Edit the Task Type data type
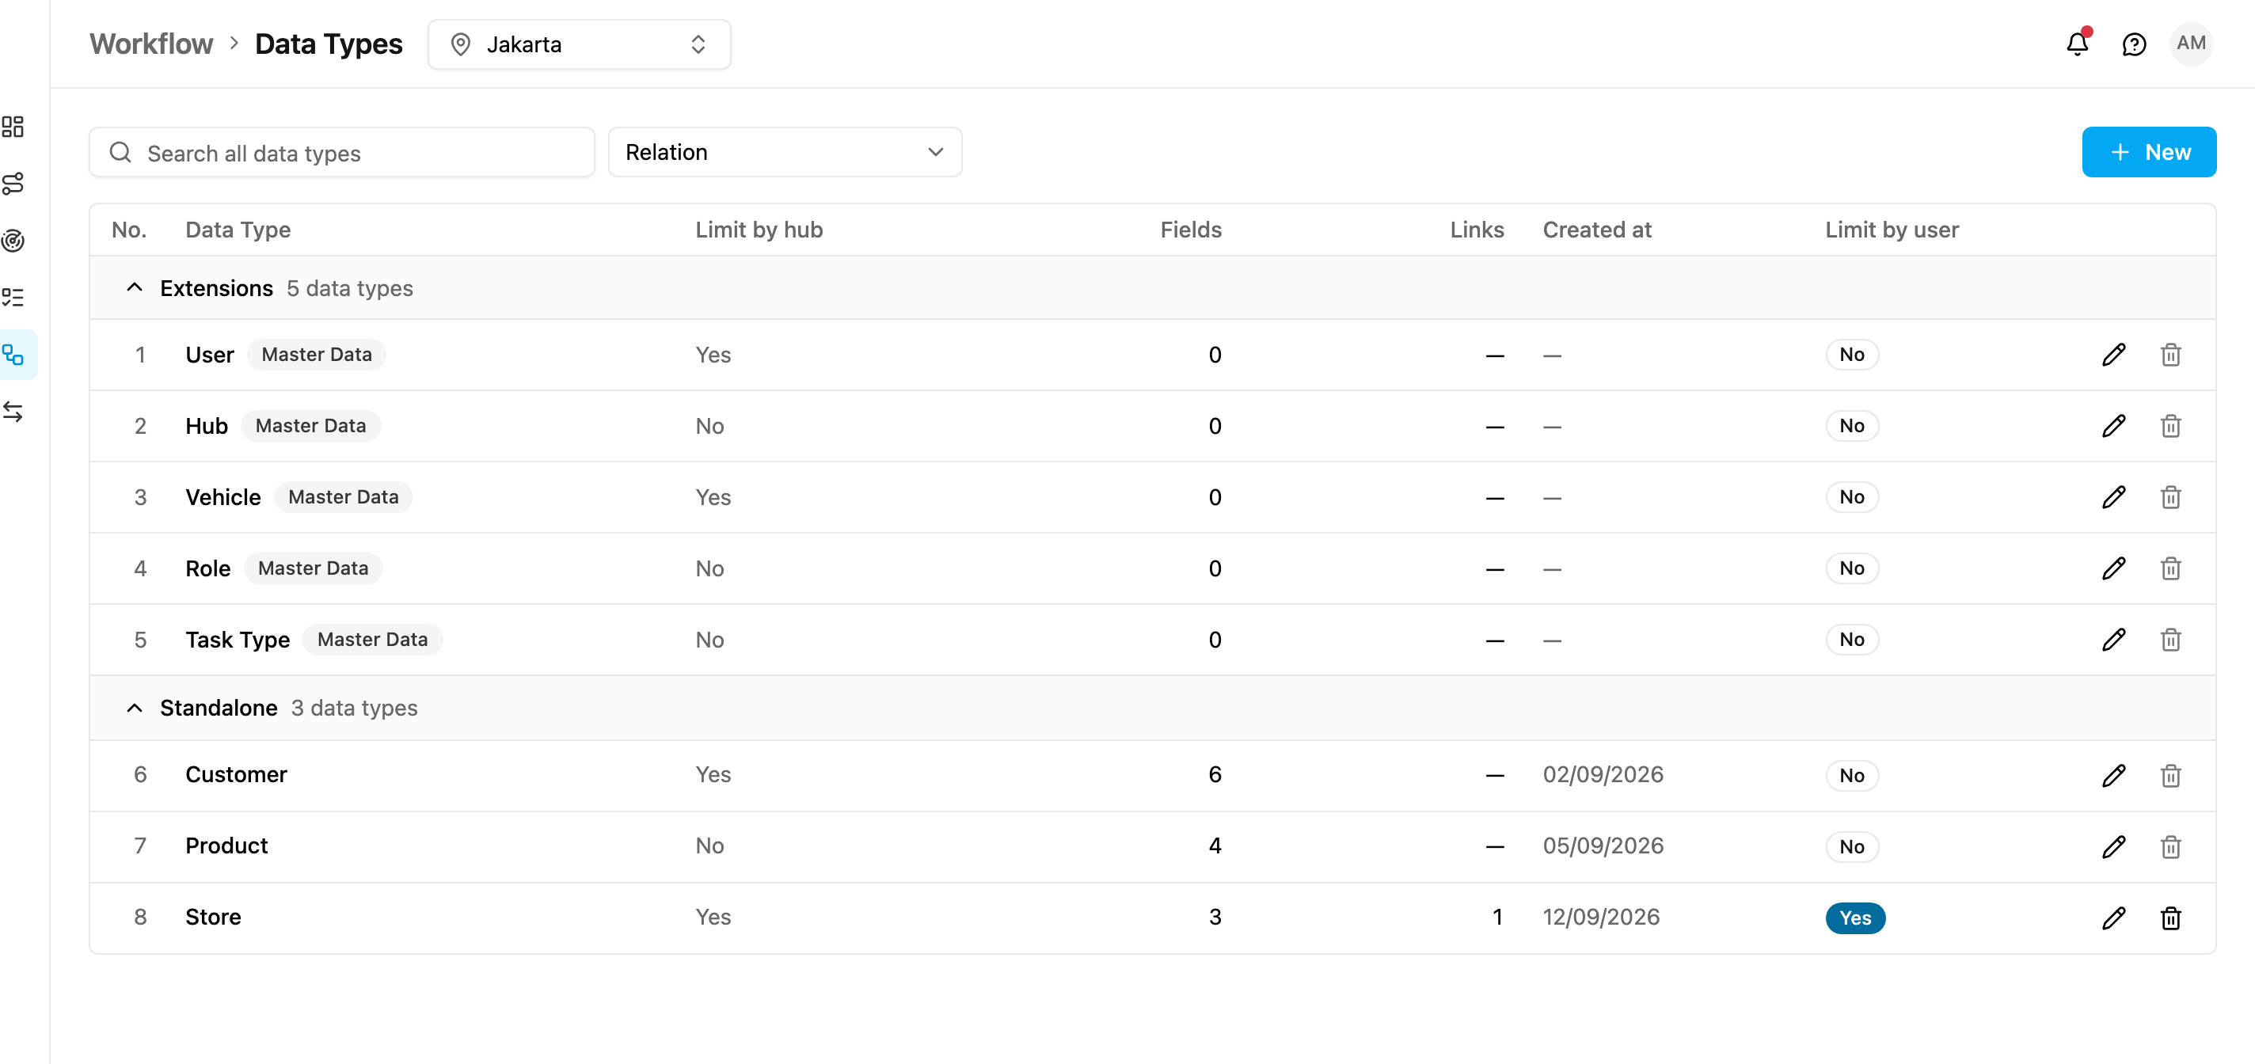The image size is (2255, 1064). click(2114, 640)
